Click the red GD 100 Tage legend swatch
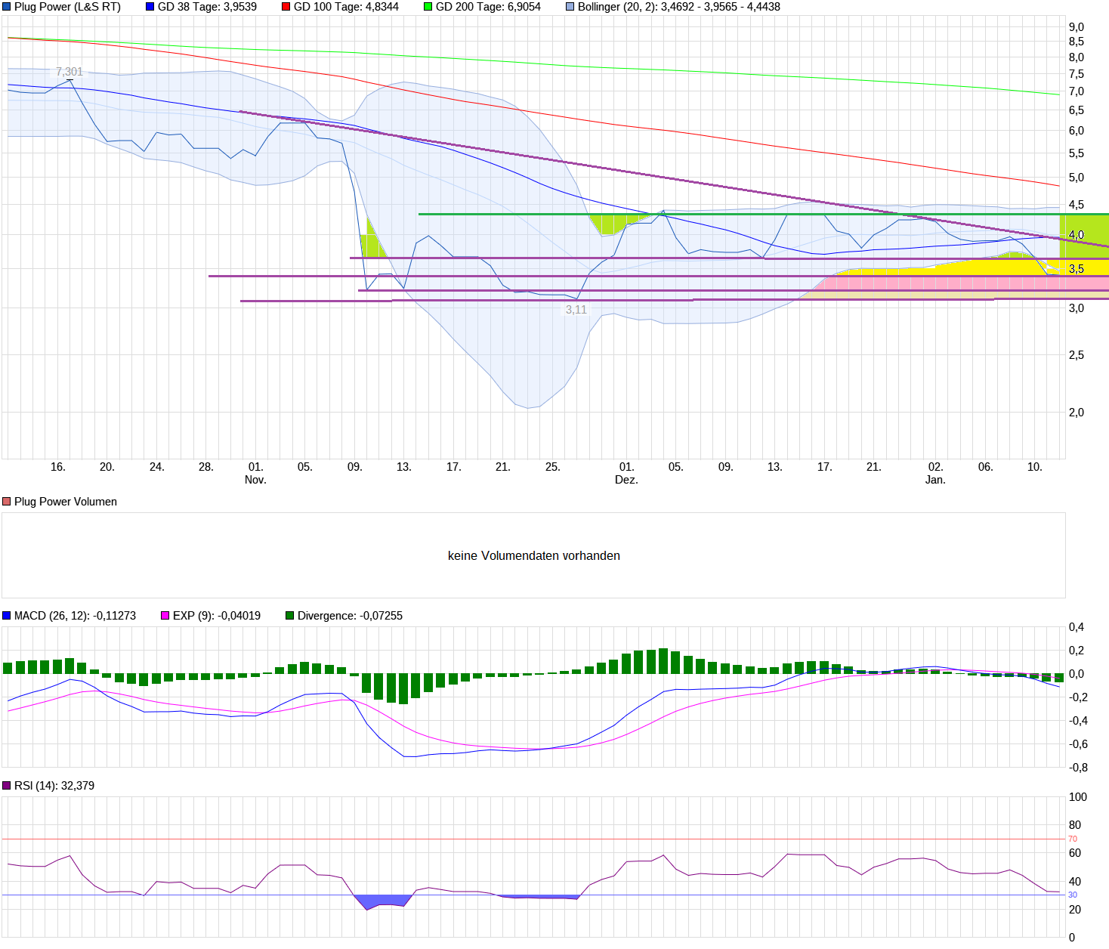 286,7
